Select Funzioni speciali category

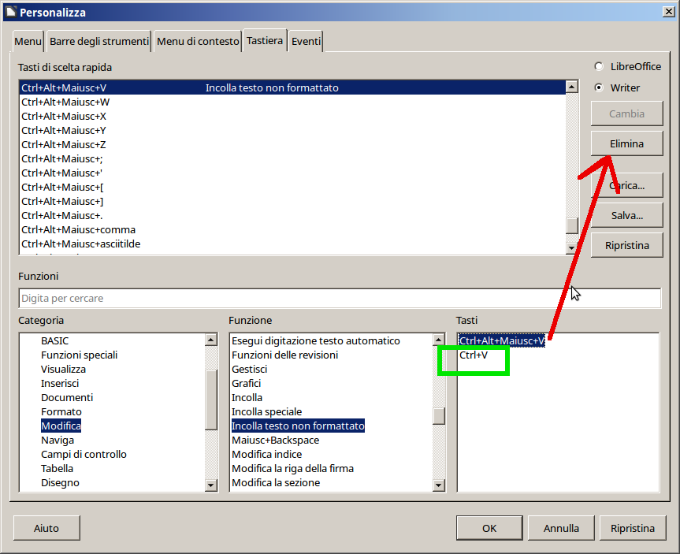click(x=80, y=355)
